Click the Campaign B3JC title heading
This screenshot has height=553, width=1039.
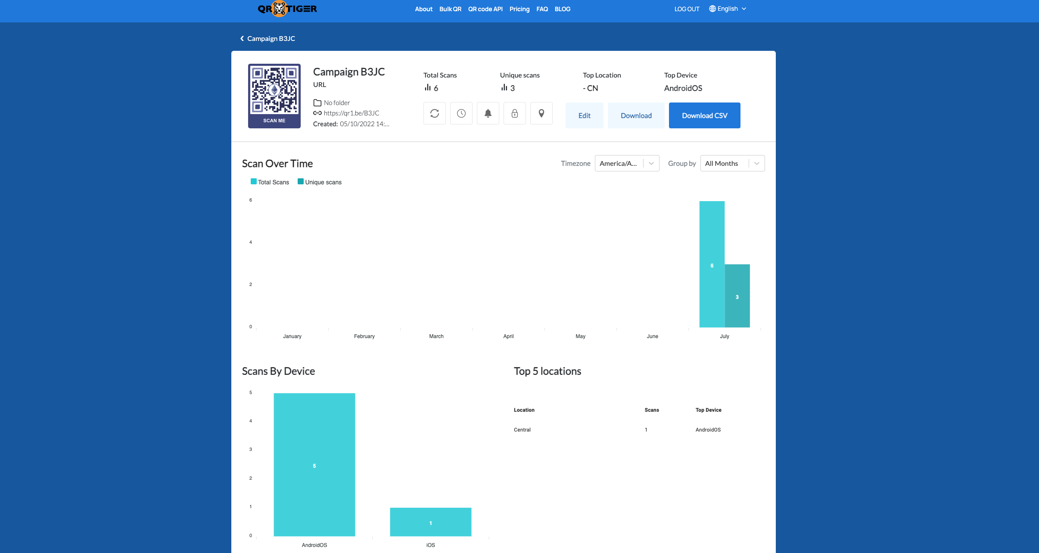[349, 71]
